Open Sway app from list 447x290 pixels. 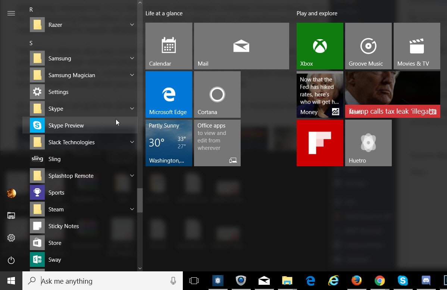(80, 259)
